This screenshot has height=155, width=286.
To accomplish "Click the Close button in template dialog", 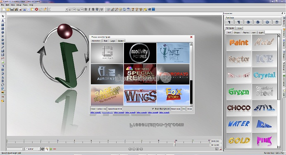I will pyautogui.click(x=190, y=109).
